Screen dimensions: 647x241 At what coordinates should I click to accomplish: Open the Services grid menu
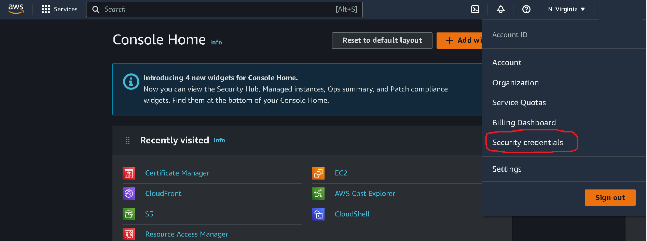click(46, 9)
